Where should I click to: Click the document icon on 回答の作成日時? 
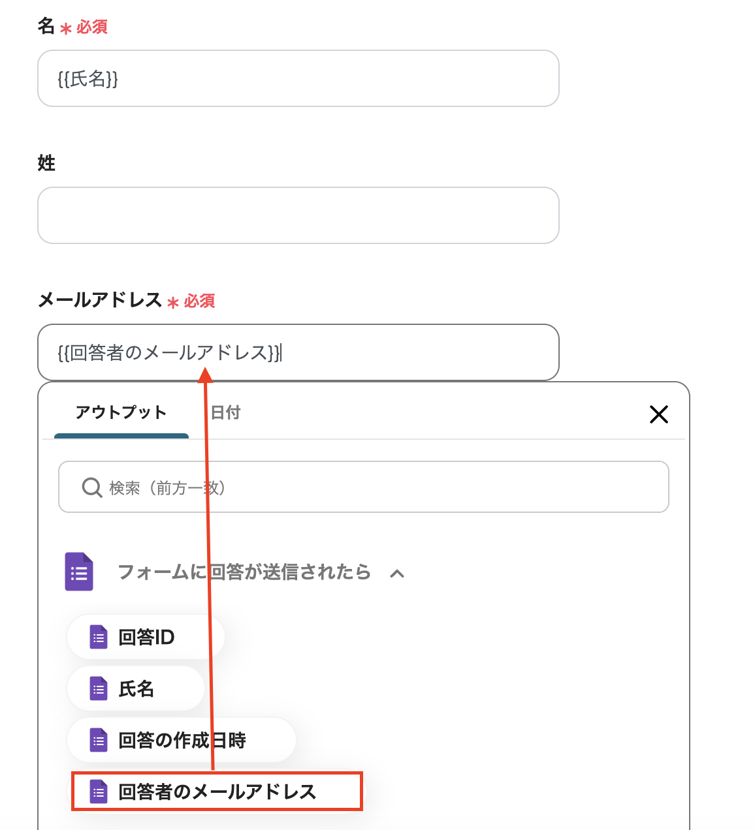point(99,740)
